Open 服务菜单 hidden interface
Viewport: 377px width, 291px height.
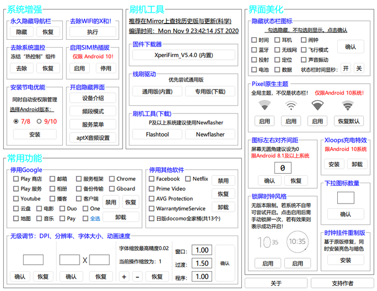93,125
